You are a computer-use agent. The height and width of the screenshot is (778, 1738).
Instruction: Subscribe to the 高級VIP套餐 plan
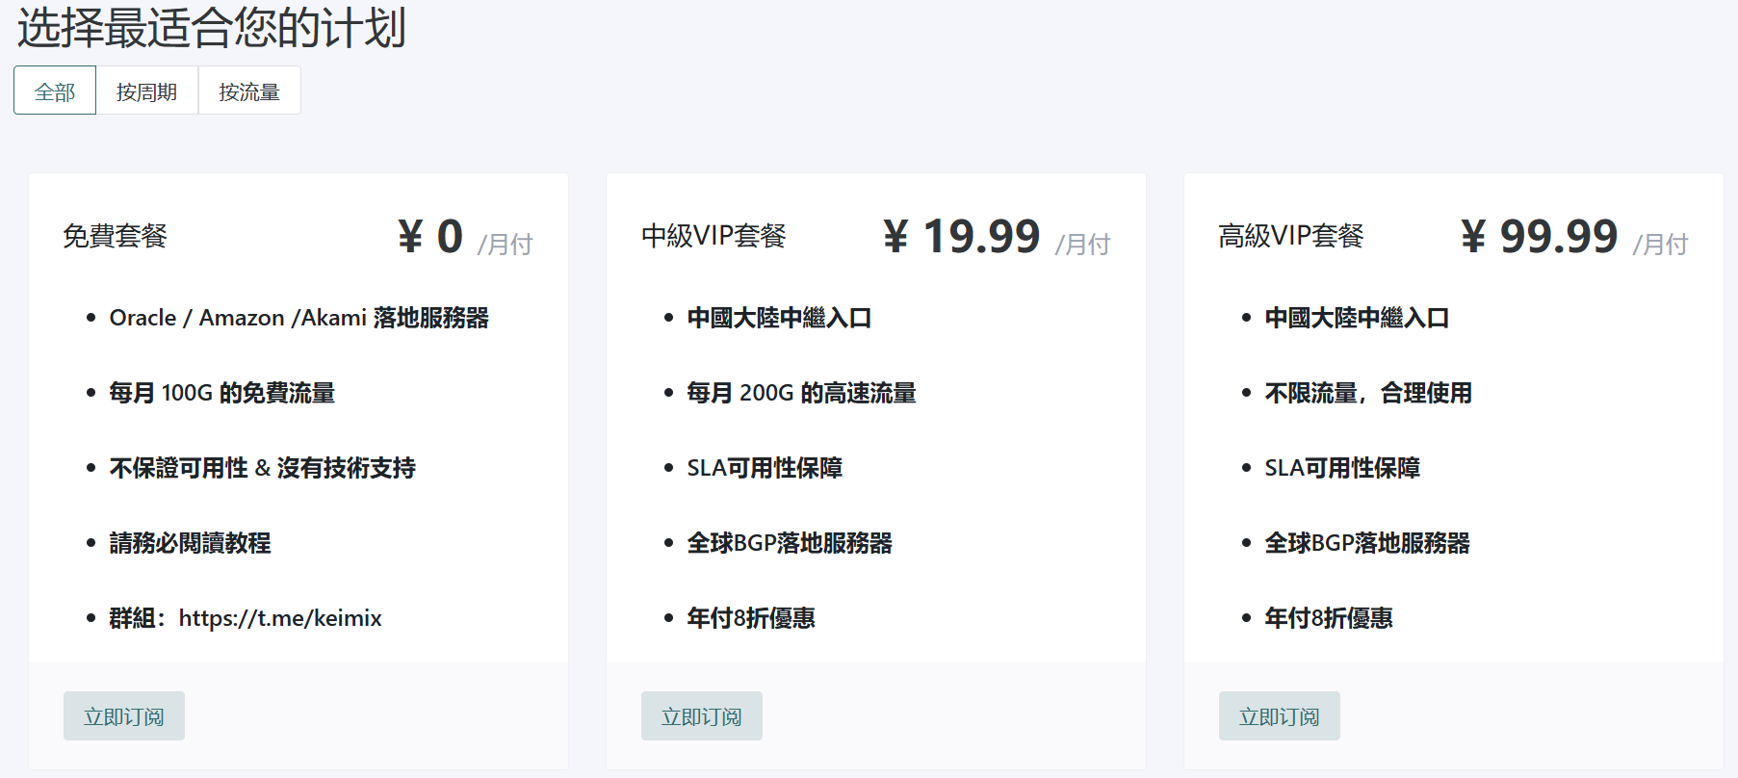tap(1280, 715)
